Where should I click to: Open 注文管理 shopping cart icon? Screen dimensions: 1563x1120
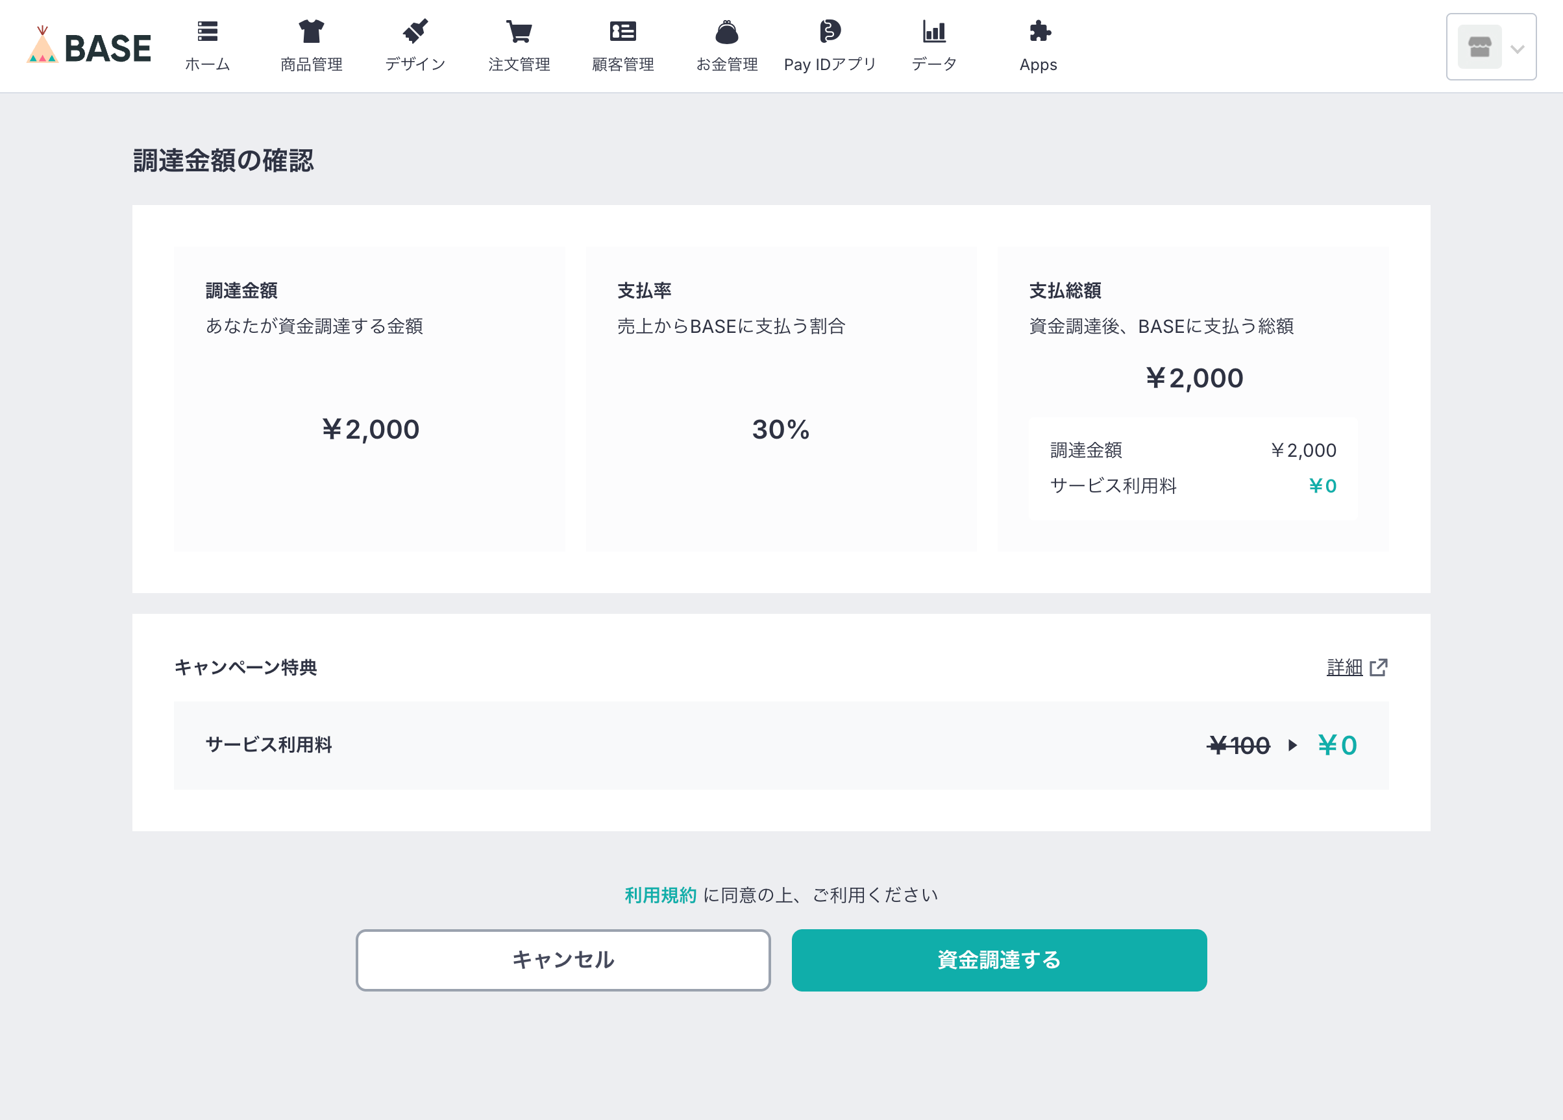pos(519,32)
